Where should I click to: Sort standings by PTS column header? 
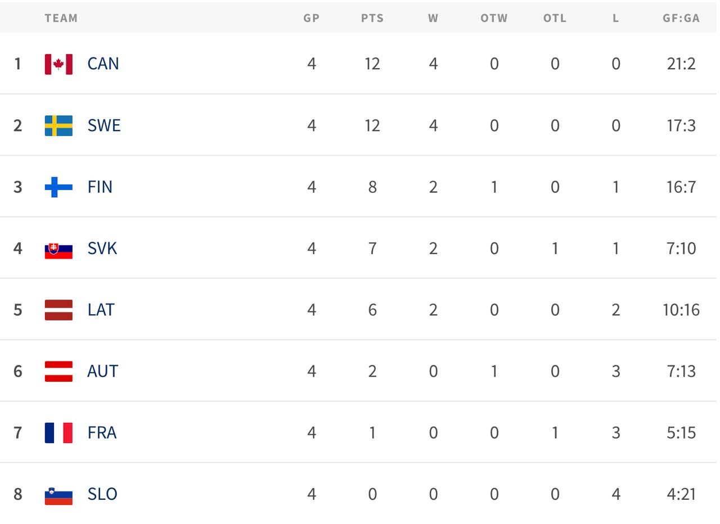click(x=372, y=18)
